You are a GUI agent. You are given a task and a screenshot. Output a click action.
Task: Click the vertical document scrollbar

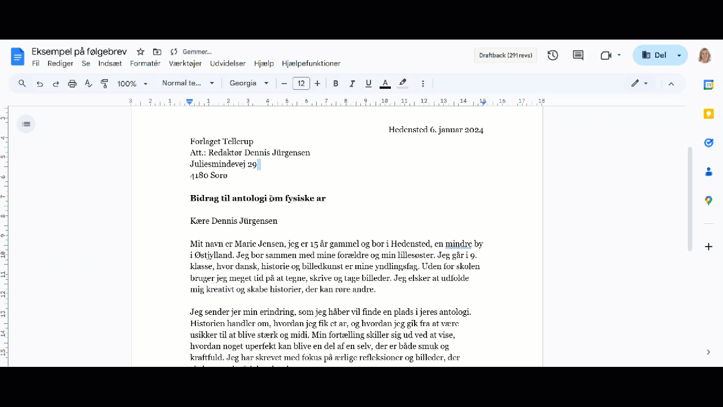point(689,198)
